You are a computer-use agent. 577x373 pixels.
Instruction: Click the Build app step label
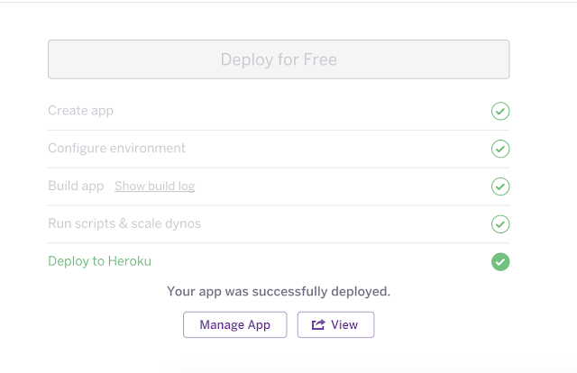tap(76, 186)
